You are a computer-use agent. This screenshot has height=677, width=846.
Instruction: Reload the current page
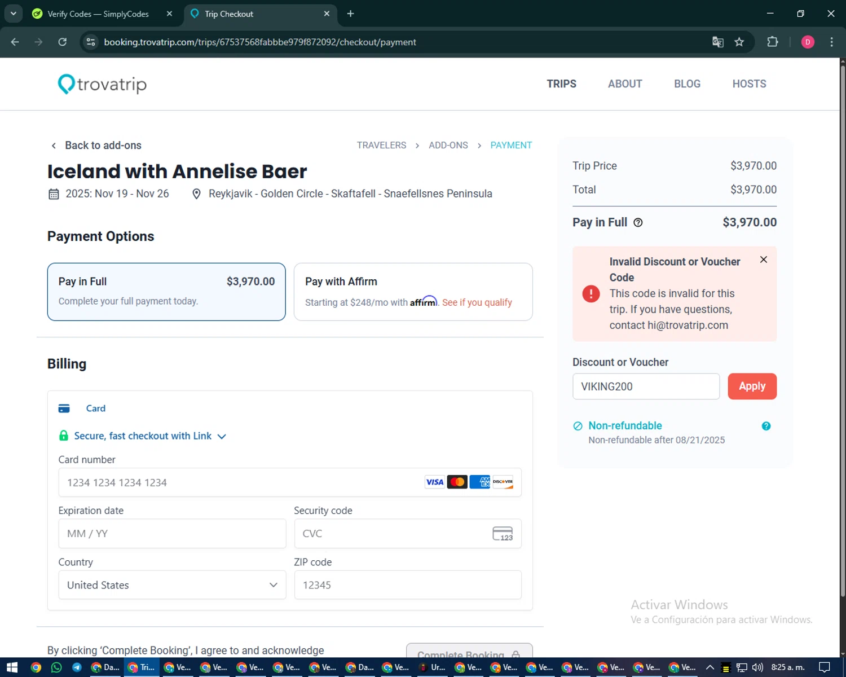point(62,42)
